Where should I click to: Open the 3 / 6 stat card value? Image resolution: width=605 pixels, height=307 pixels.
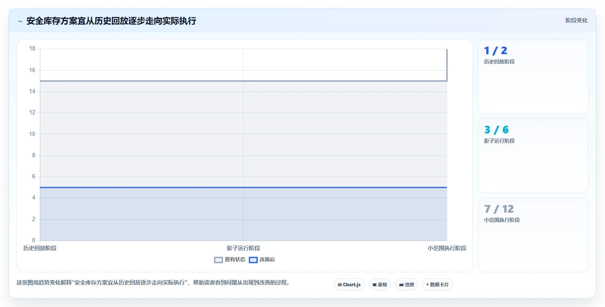click(496, 130)
